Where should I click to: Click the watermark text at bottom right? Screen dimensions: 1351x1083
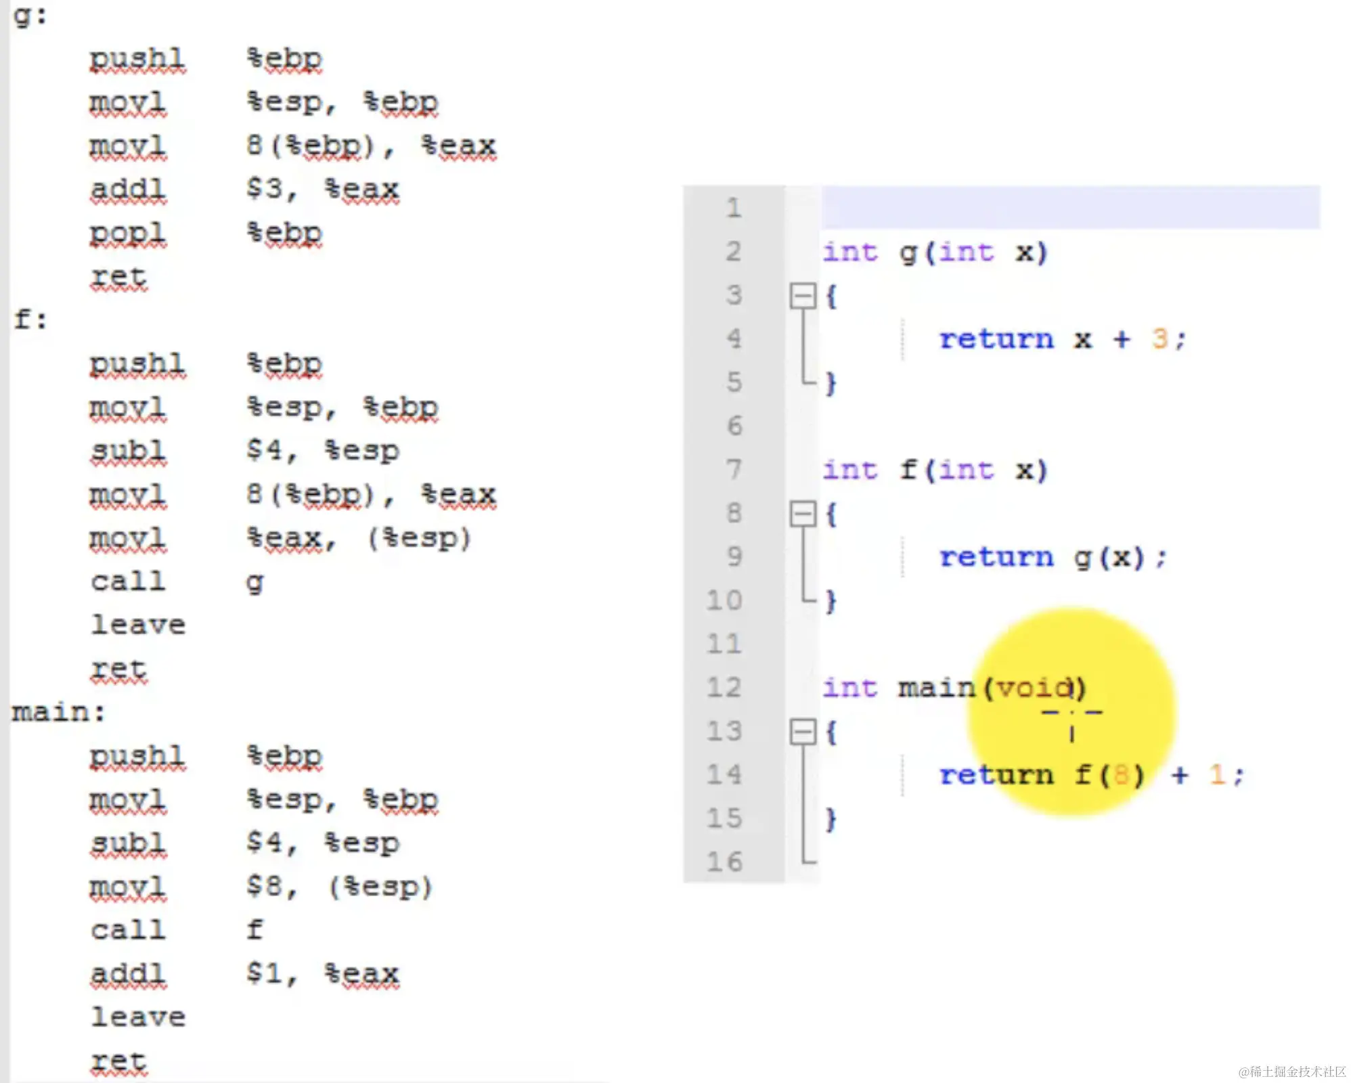(1291, 1071)
